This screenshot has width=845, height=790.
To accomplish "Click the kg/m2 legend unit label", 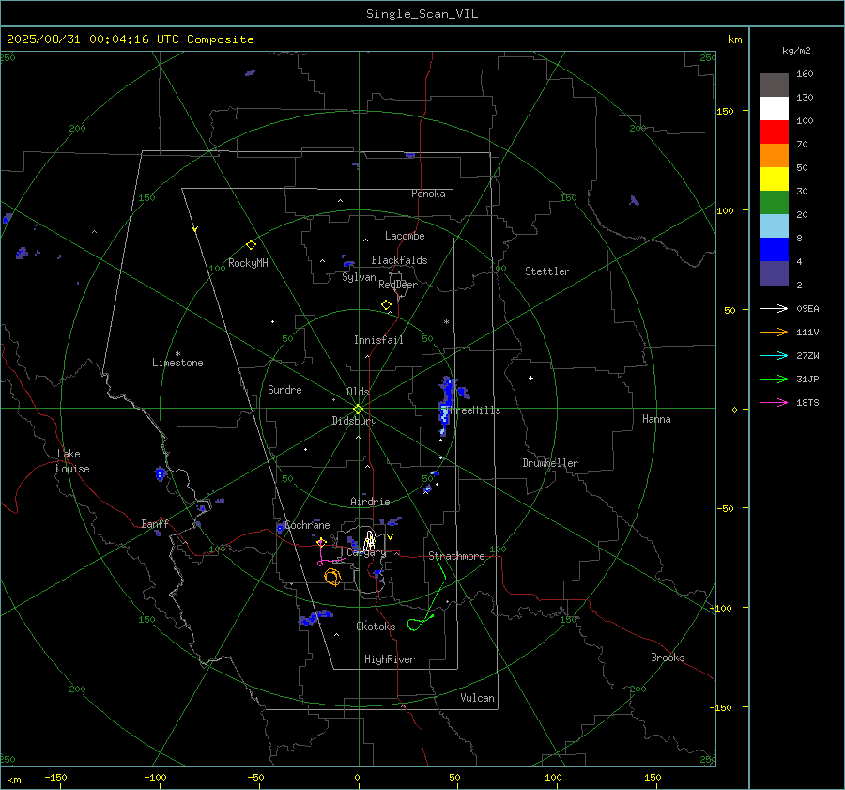I will pyautogui.click(x=796, y=51).
